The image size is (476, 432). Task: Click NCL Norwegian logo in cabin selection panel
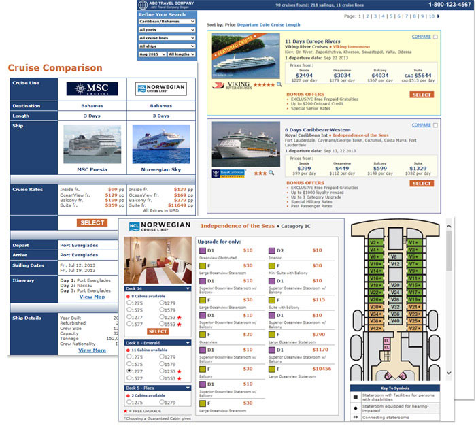point(160,227)
